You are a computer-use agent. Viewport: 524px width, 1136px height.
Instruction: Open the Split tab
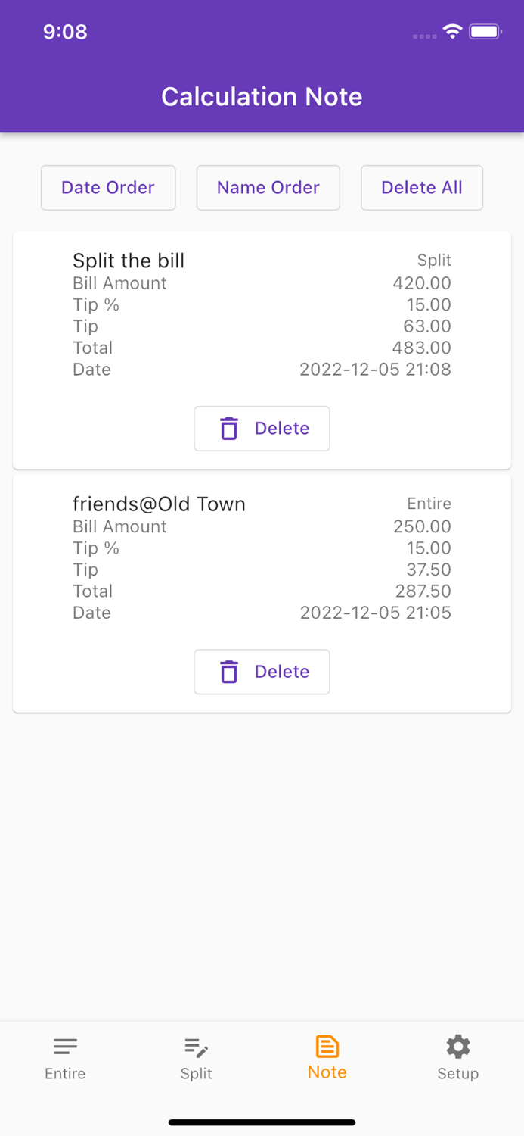pyautogui.click(x=196, y=1057)
